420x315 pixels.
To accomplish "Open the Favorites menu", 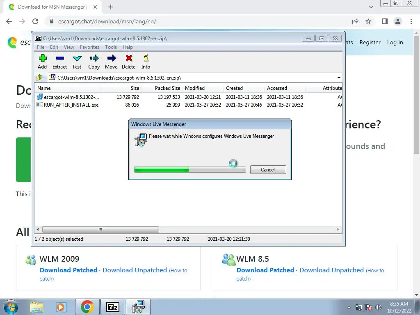I will pyautogui.click(x=90, y=47).
